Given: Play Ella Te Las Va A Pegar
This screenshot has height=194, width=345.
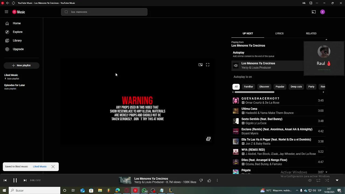Looking at the screenshot, I should [x=278, y=141].
